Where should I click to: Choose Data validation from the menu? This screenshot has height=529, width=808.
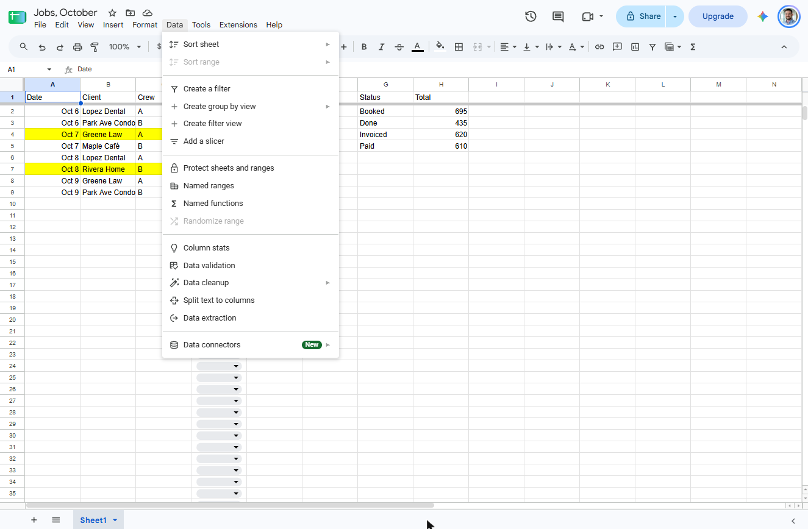251,266
